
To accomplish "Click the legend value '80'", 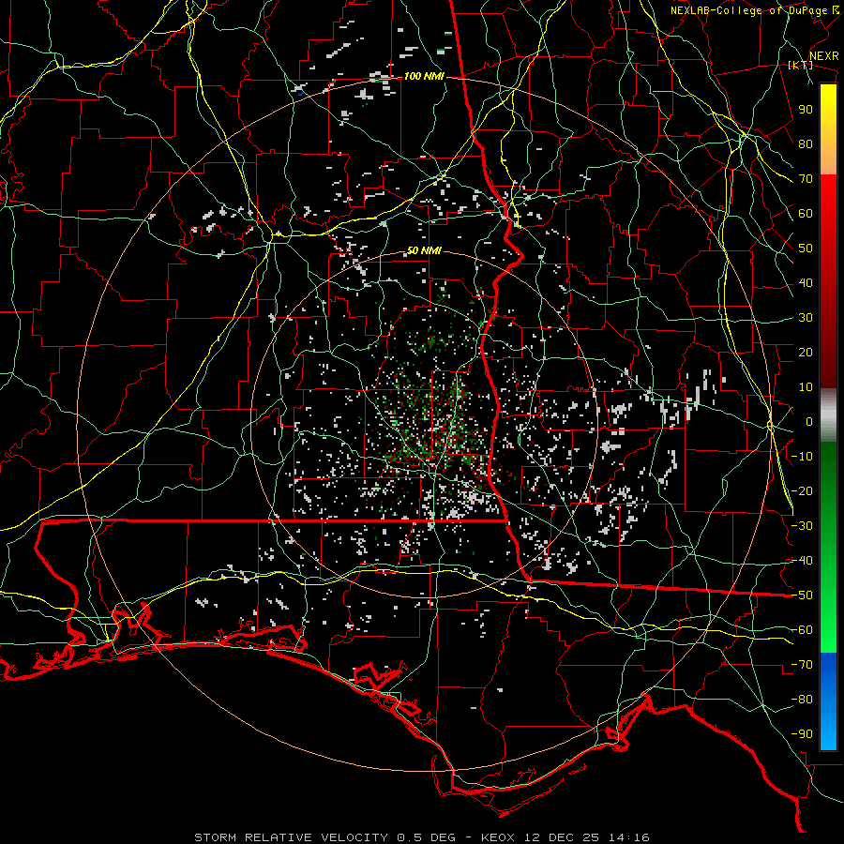I will coord(806,144).
